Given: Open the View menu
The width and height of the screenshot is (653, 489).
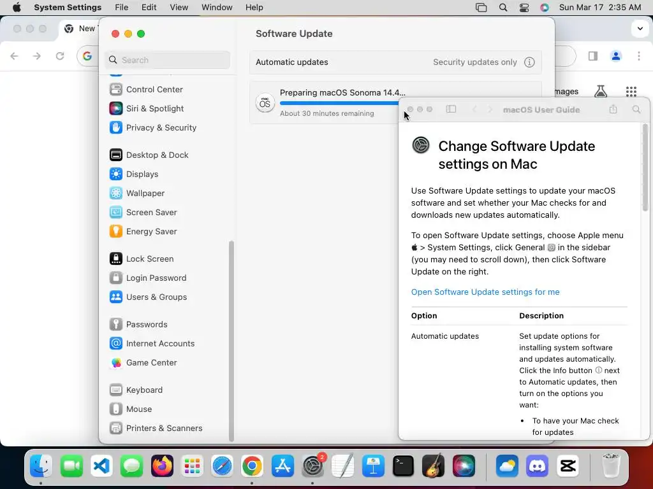Looking at the screenshot, I should click(179, 8).
